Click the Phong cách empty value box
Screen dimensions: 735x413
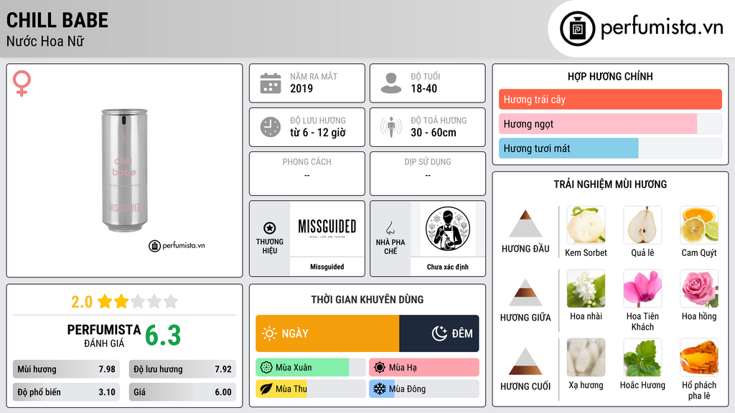pos(307,174)
